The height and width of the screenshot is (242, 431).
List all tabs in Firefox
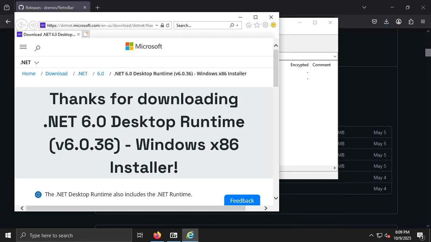(x=364, y=7)
